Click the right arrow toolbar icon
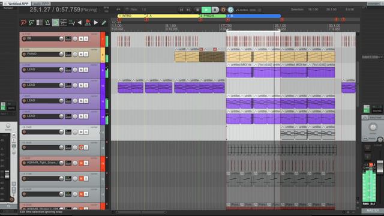The height and width of the screenshot is (216, 384). 96,23
